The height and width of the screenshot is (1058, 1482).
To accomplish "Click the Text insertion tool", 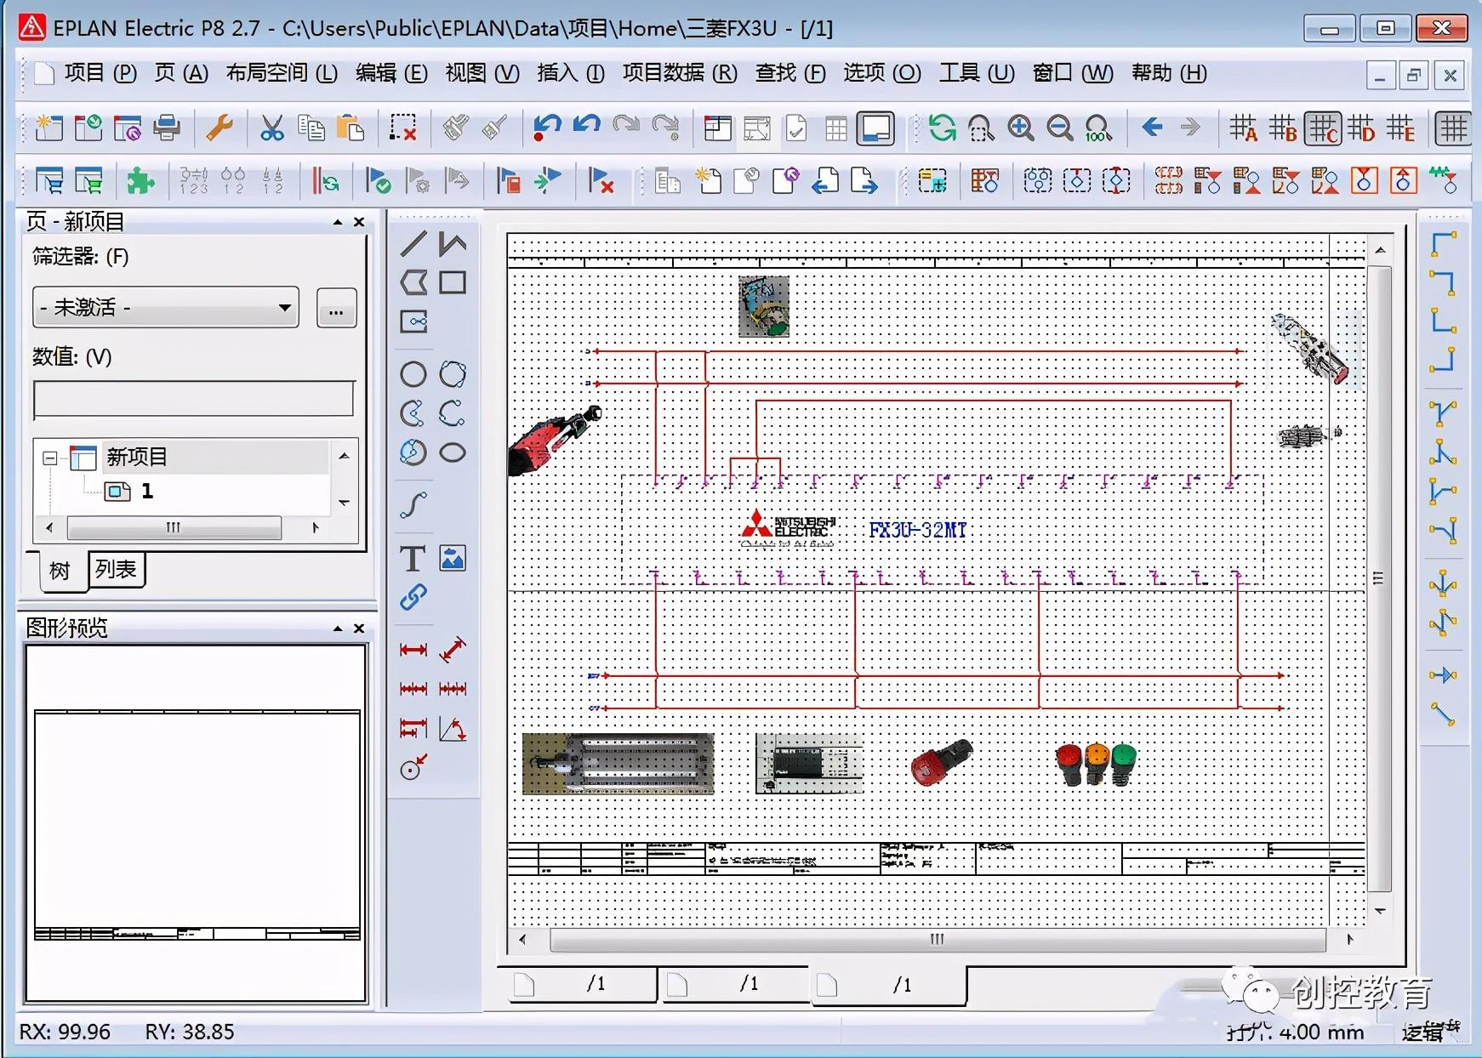I will point(413,559).
